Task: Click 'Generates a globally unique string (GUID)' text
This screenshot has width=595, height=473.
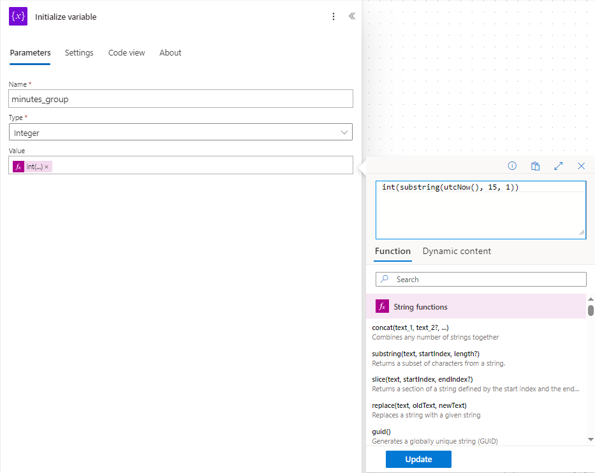Action: 435,441
